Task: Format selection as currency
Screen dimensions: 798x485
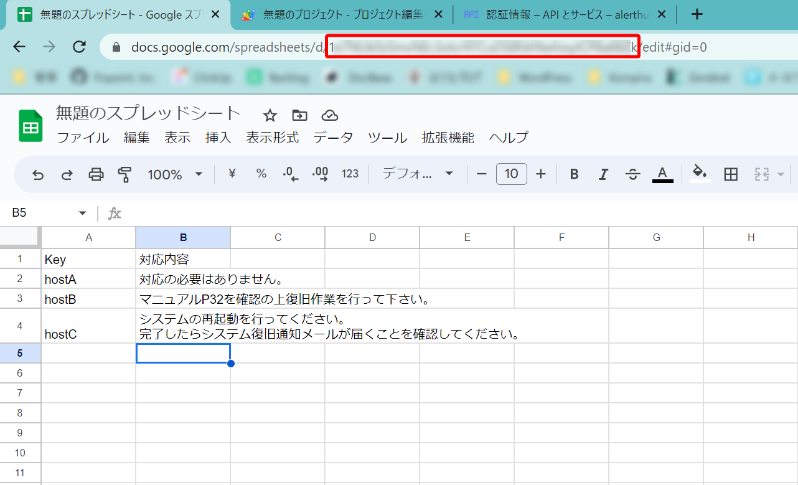Action: (x=231, y=174)
